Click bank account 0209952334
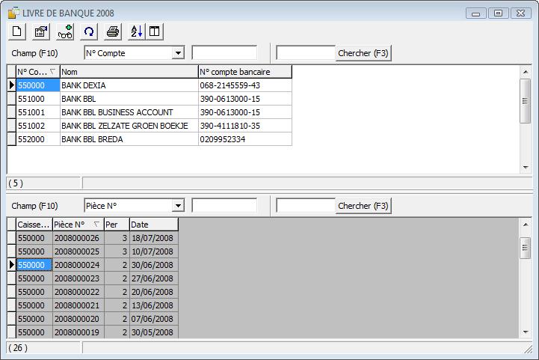Viewport: 539px width, 360px height. coord(244,139)
